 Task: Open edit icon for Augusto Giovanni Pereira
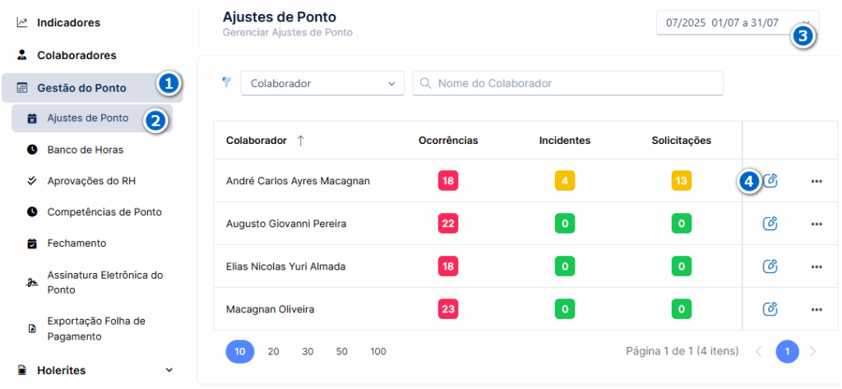pos(770,224)
